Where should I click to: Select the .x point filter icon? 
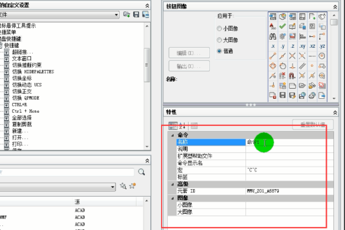point(273,46)
